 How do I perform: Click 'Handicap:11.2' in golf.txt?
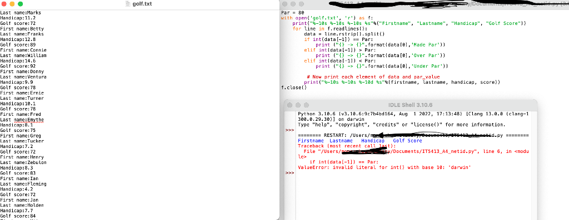point(18,18)
